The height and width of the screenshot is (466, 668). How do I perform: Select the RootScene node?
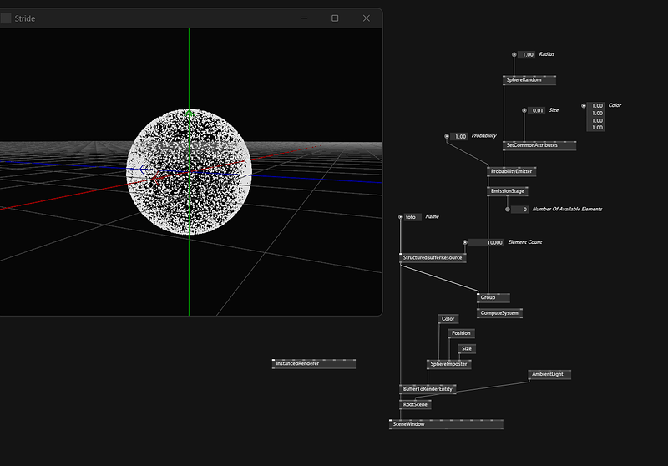click(415, 405)
